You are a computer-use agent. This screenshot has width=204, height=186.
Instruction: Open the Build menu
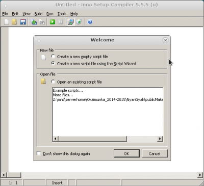coord(38,14)
